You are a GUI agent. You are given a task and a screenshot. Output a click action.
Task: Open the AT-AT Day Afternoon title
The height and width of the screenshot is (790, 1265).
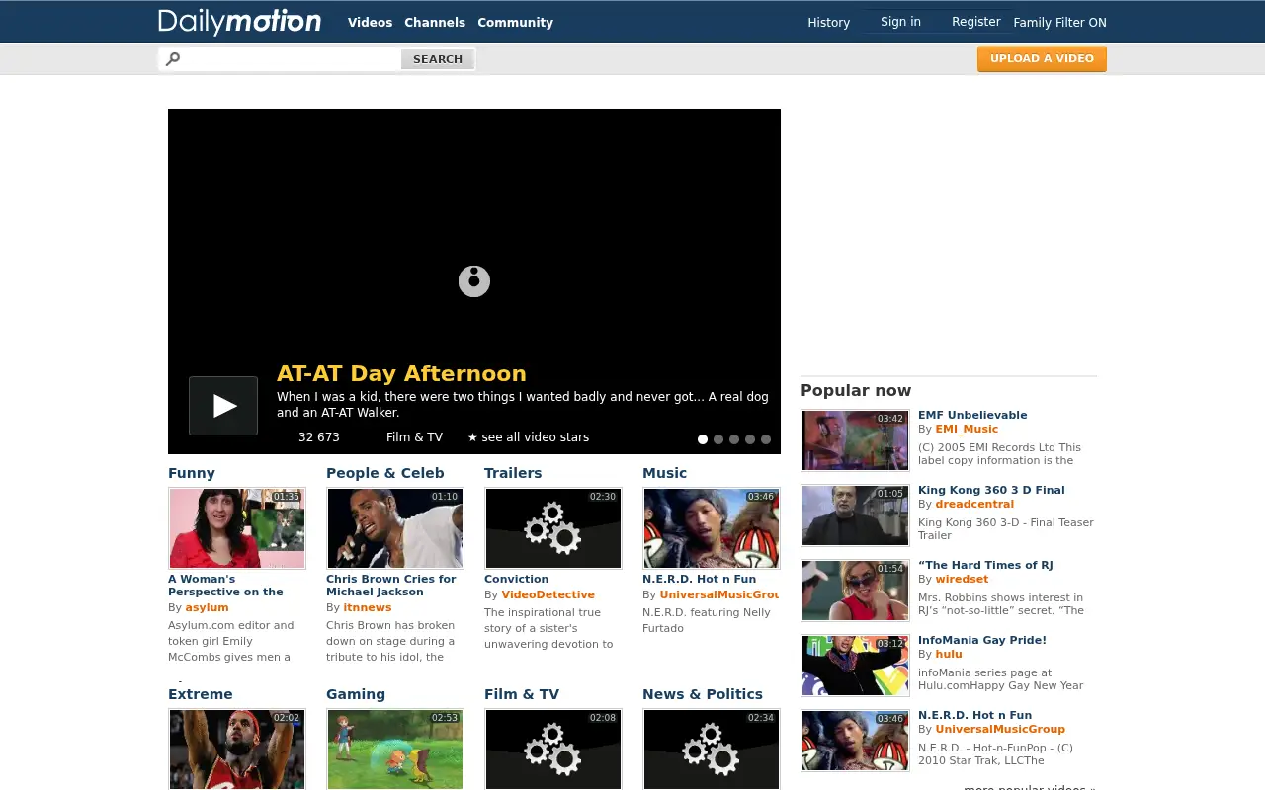click(x=401, y=374)
